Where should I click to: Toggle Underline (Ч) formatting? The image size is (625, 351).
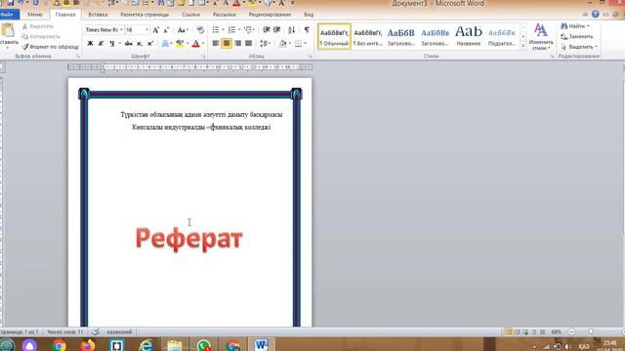tap(112, 43)
